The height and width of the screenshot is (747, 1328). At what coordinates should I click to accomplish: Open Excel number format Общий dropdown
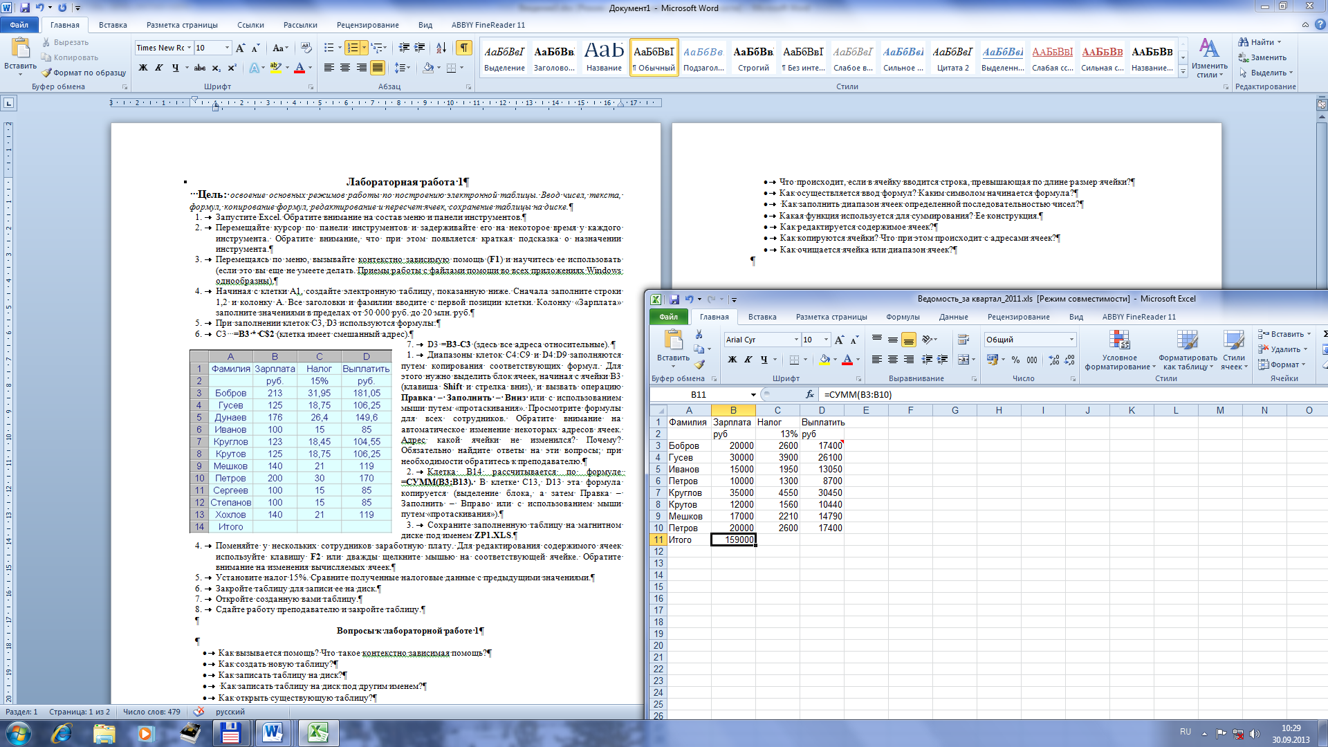point(1072,340)
